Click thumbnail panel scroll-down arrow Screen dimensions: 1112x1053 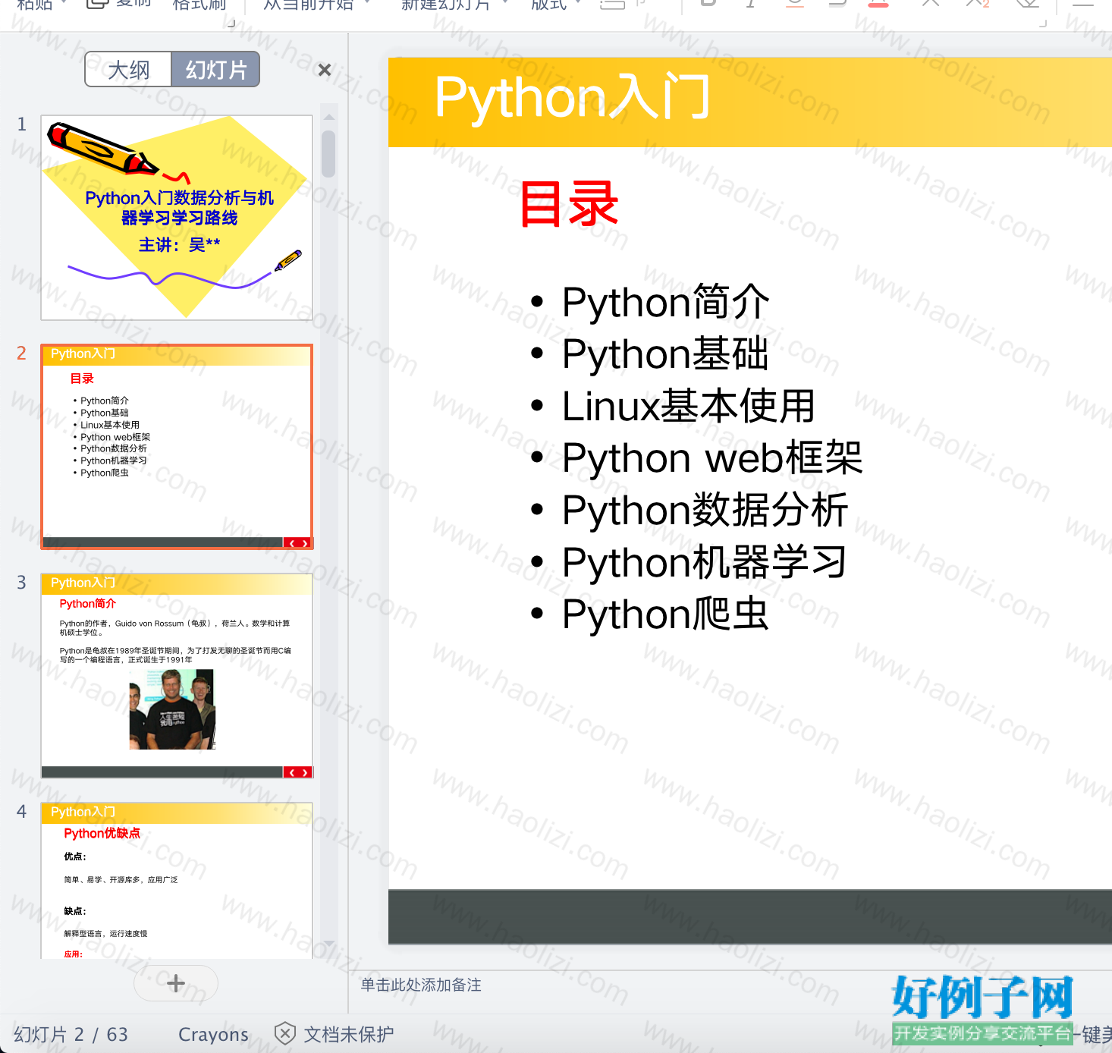coord(328,944)
